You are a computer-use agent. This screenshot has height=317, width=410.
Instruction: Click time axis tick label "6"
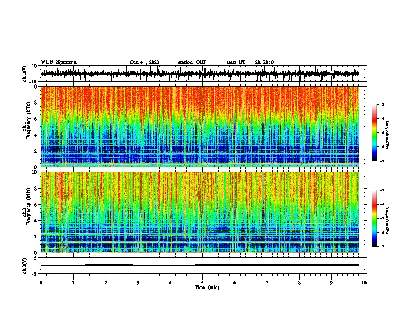235,283
